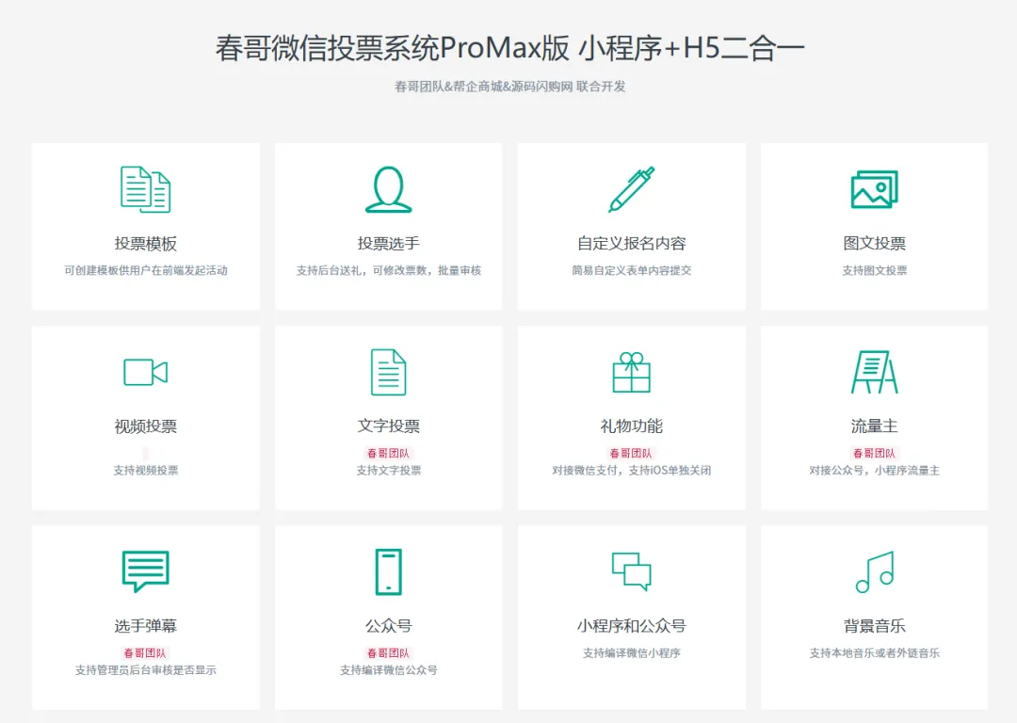The width and height of the screenshot is (1017, 723).
Task: Click the 春哥团队 tag under 选手弹幕
Action: pos(145,653)
